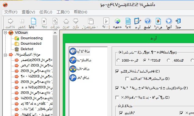Click the gray start arrow toolbar icon
This screenshot has height=116, width=194.
[10, 21]
